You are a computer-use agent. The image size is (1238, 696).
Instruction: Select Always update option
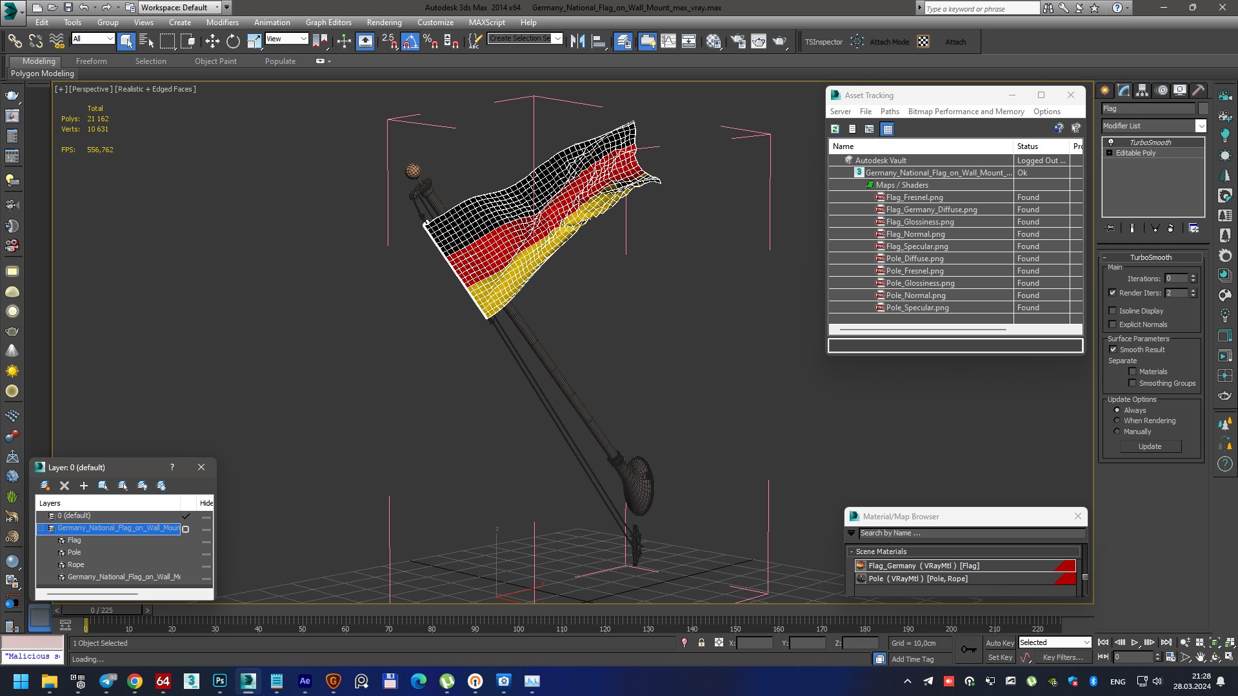[1117, 410]
